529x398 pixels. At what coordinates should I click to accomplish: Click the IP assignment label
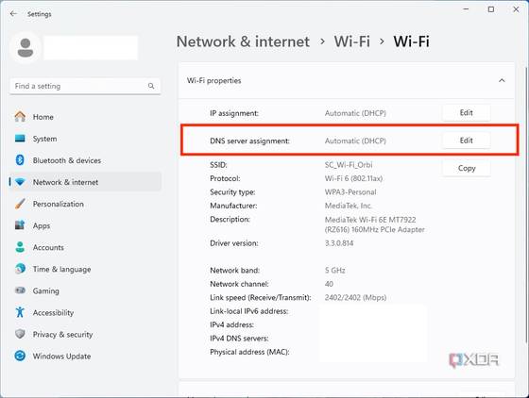pos(234,113)
